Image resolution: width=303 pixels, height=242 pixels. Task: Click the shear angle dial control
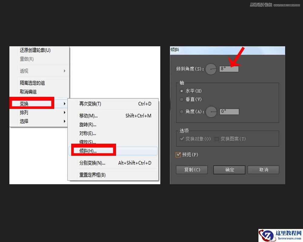(x=211, y=69)
